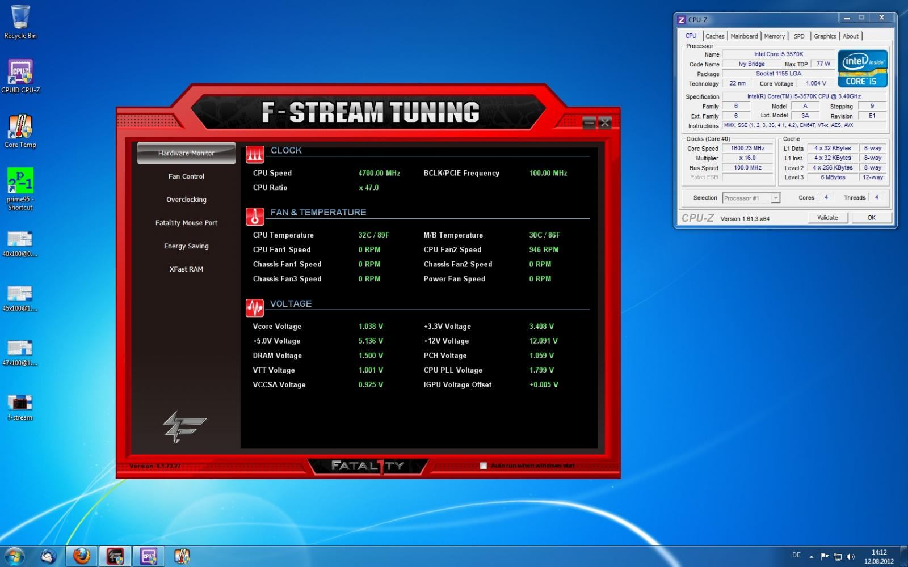Show hidden tray icons arrow

point(811,556)
